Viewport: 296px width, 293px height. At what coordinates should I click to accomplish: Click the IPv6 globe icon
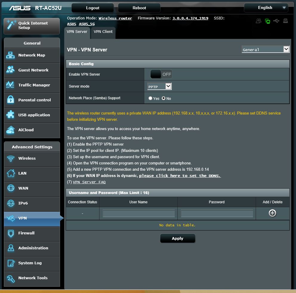[11, 203]
